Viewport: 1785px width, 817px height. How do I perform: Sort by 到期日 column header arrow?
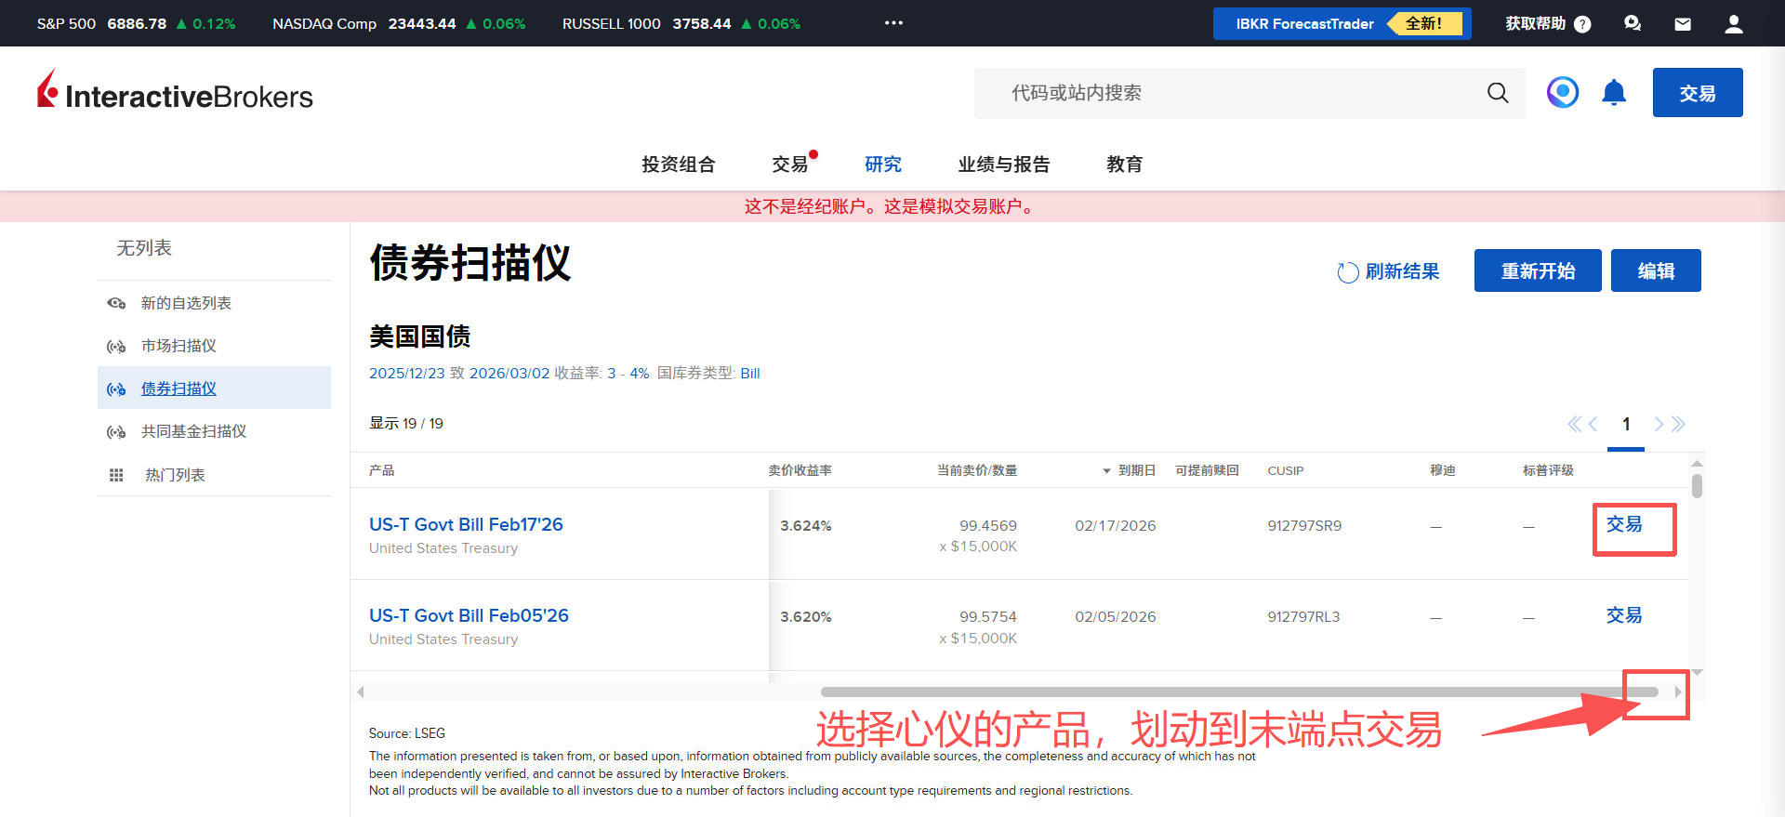[1106, 471]
